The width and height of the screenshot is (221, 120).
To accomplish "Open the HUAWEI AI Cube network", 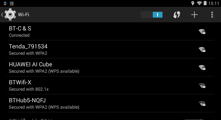I will 83,67.
